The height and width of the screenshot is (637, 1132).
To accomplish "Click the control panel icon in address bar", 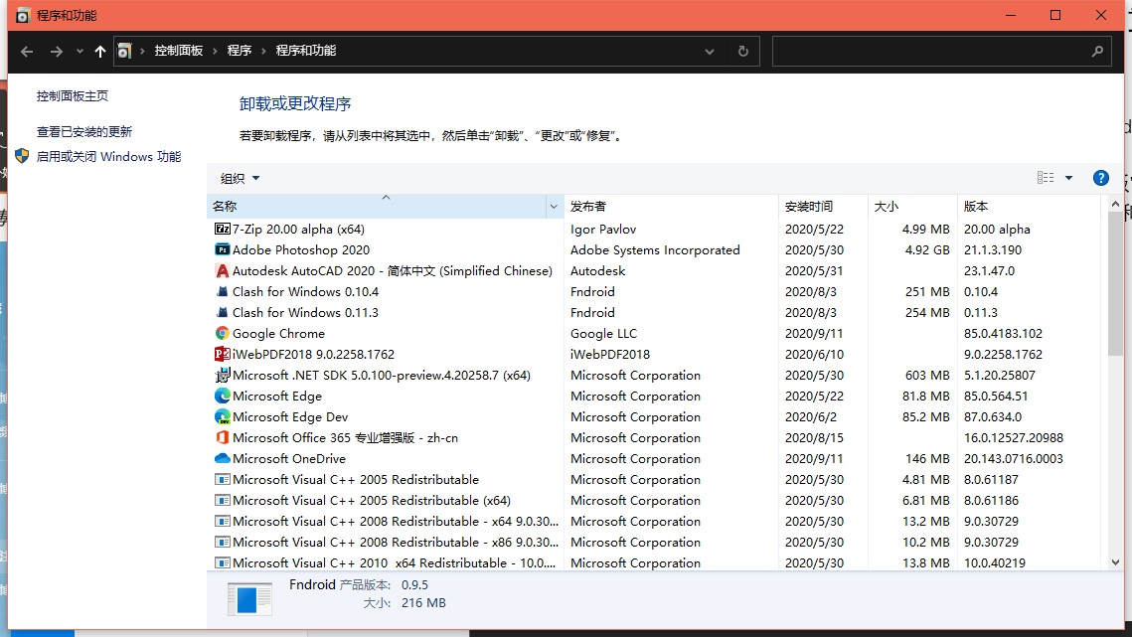I will [125, 52].
